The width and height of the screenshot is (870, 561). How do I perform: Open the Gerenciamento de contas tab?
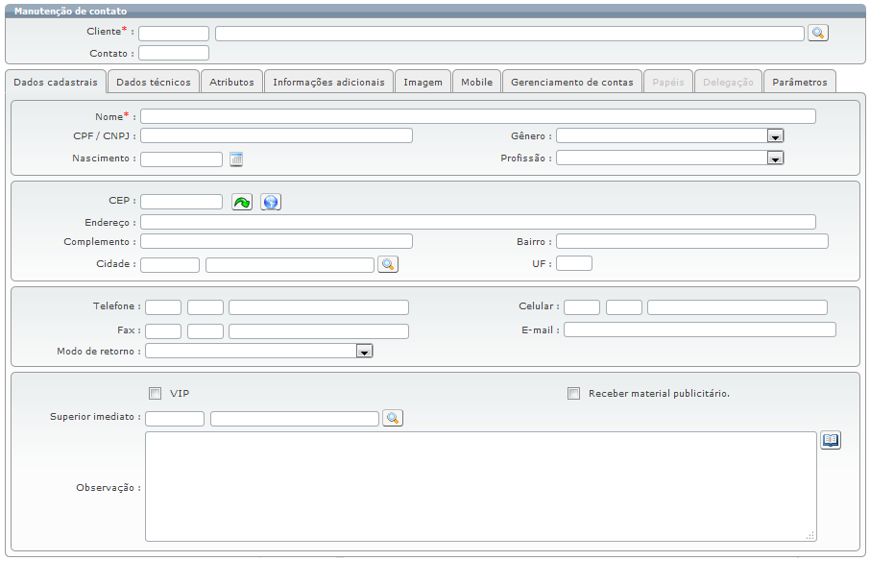571,82
